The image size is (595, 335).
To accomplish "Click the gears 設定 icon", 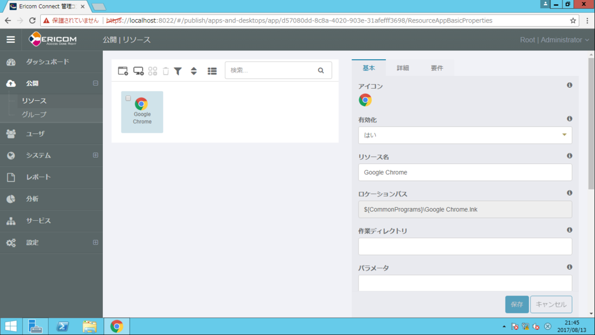I will [11, 243].
